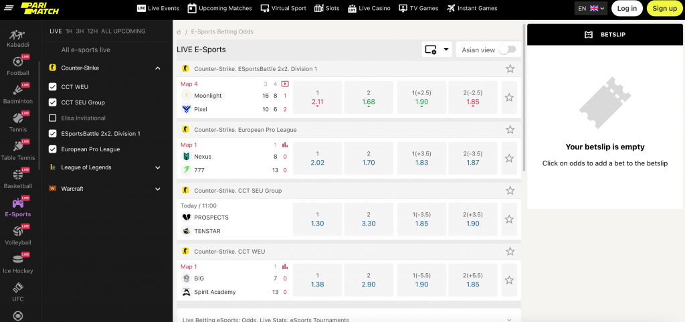The height and width of the screenshot is (322, 685).
Task: Select the 3H time filter
Action: pos(80,31)
